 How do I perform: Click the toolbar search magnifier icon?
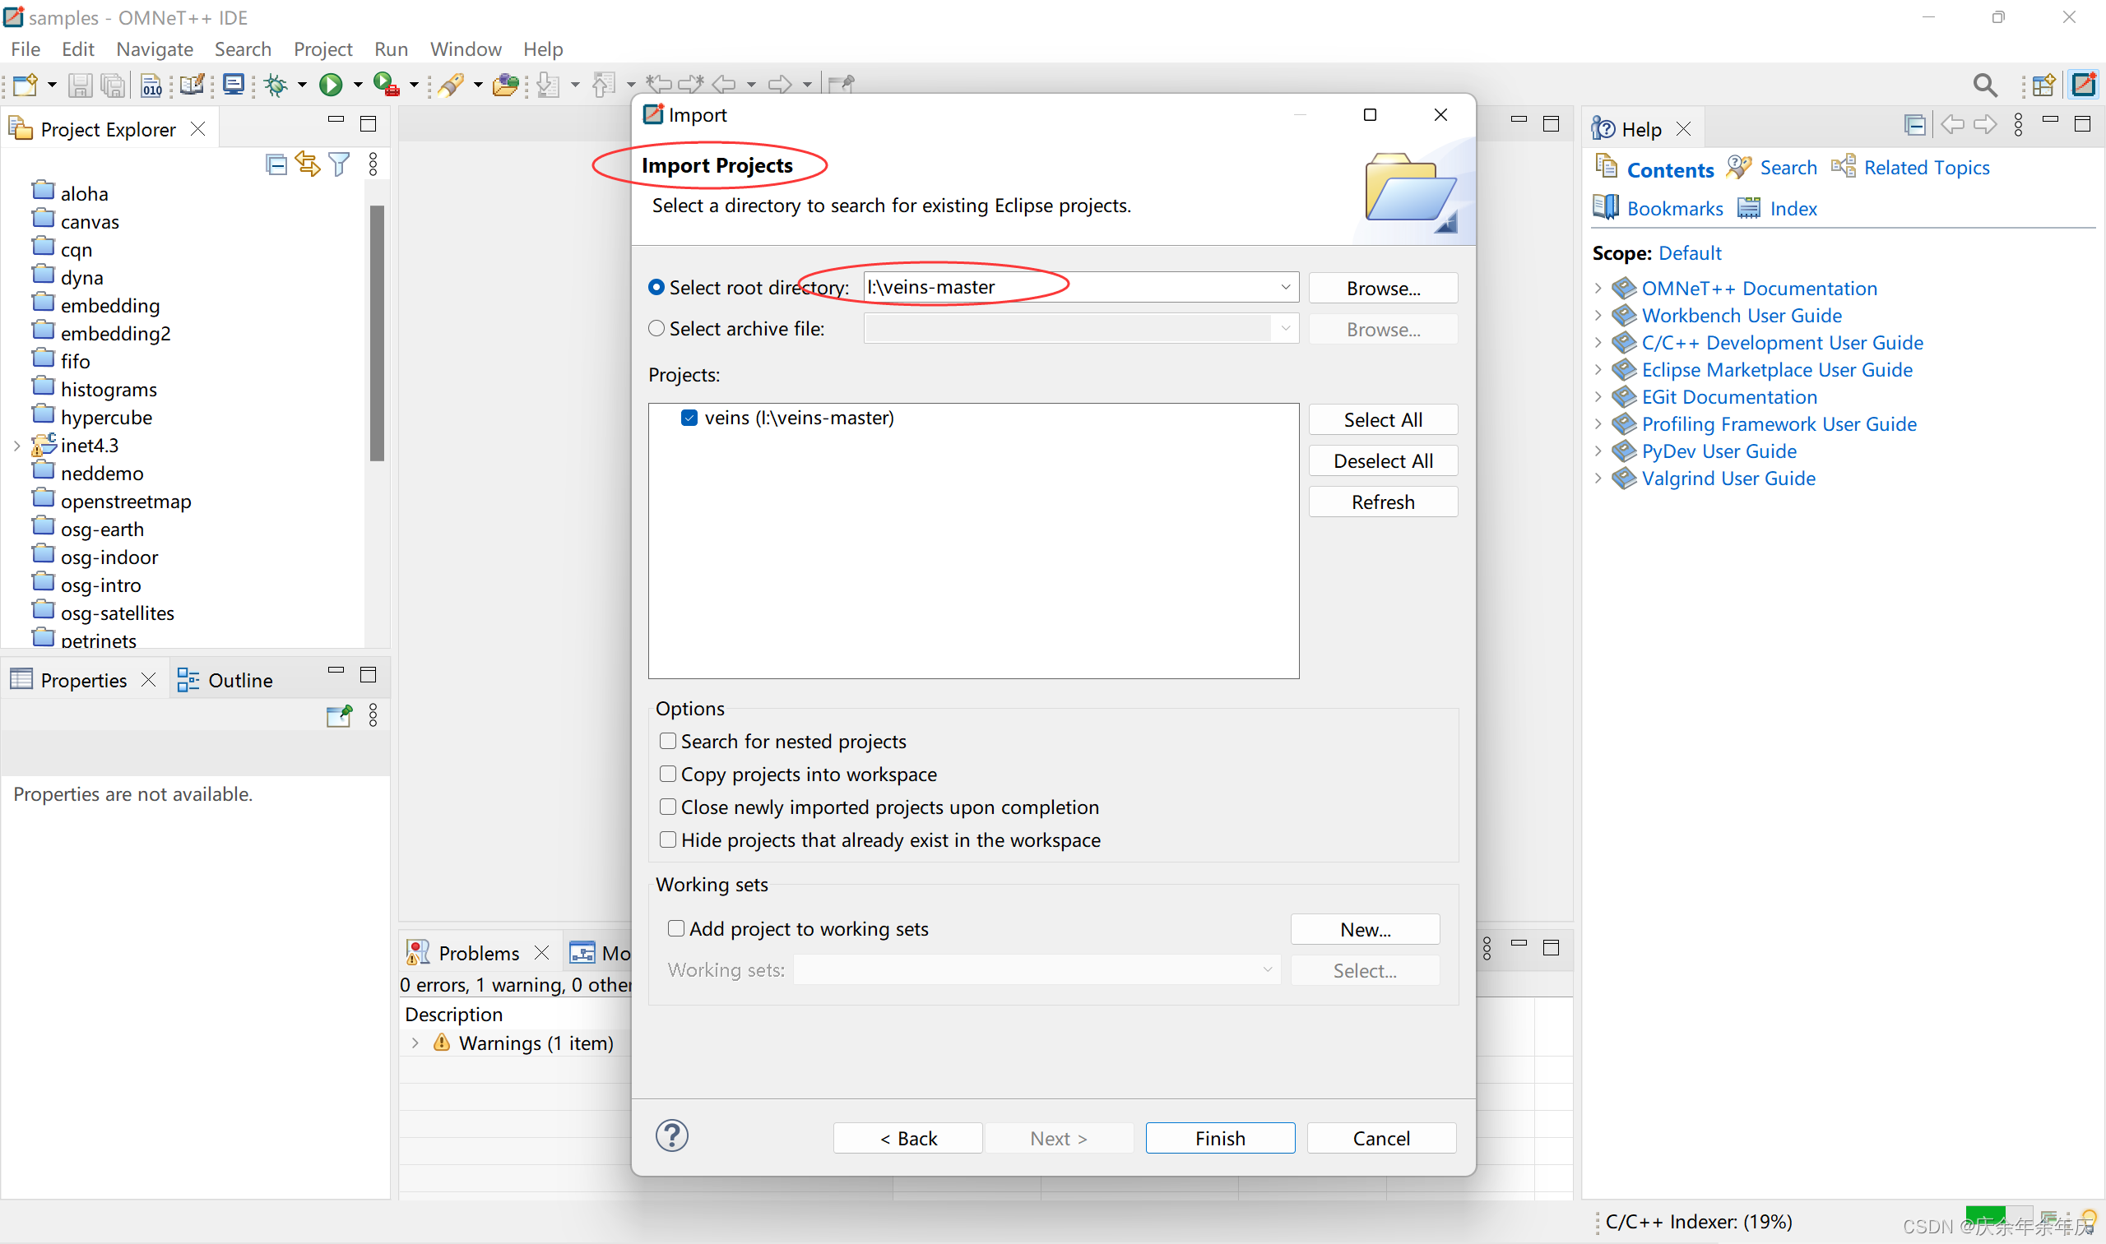coord(1984,85)
